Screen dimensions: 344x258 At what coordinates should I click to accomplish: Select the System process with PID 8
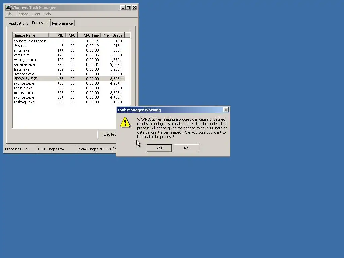click(x=69, y=46)
